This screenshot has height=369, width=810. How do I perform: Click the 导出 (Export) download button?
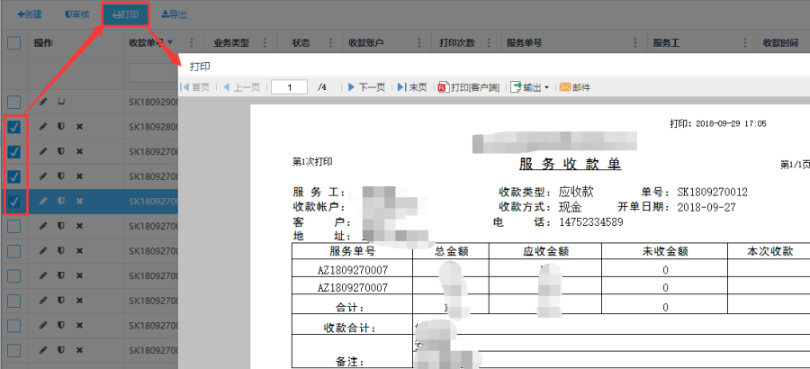coord(174,15)
